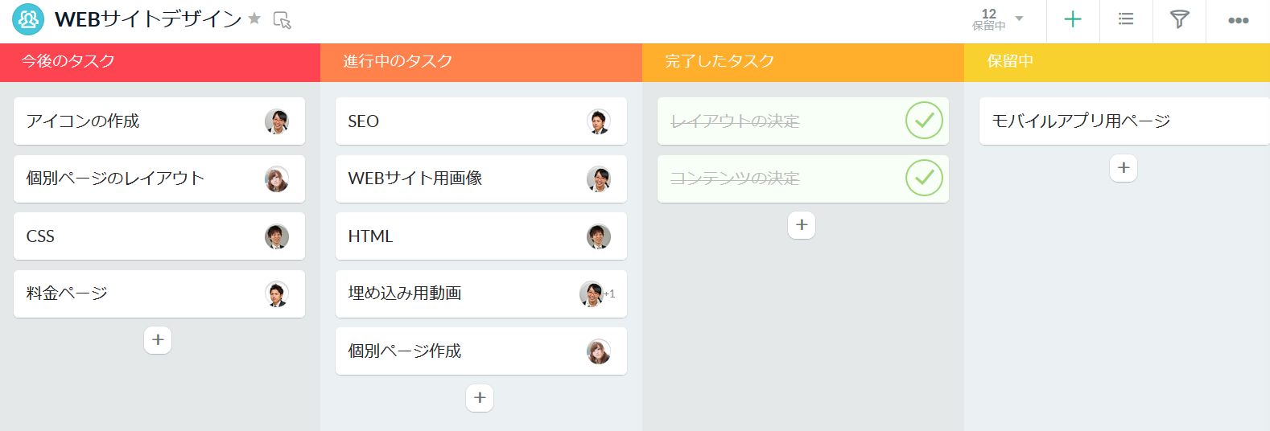Screen dimensions: 1270x431
Task: Expand the 12 保留中 dropdown
Action: [x=1019, y=18]
